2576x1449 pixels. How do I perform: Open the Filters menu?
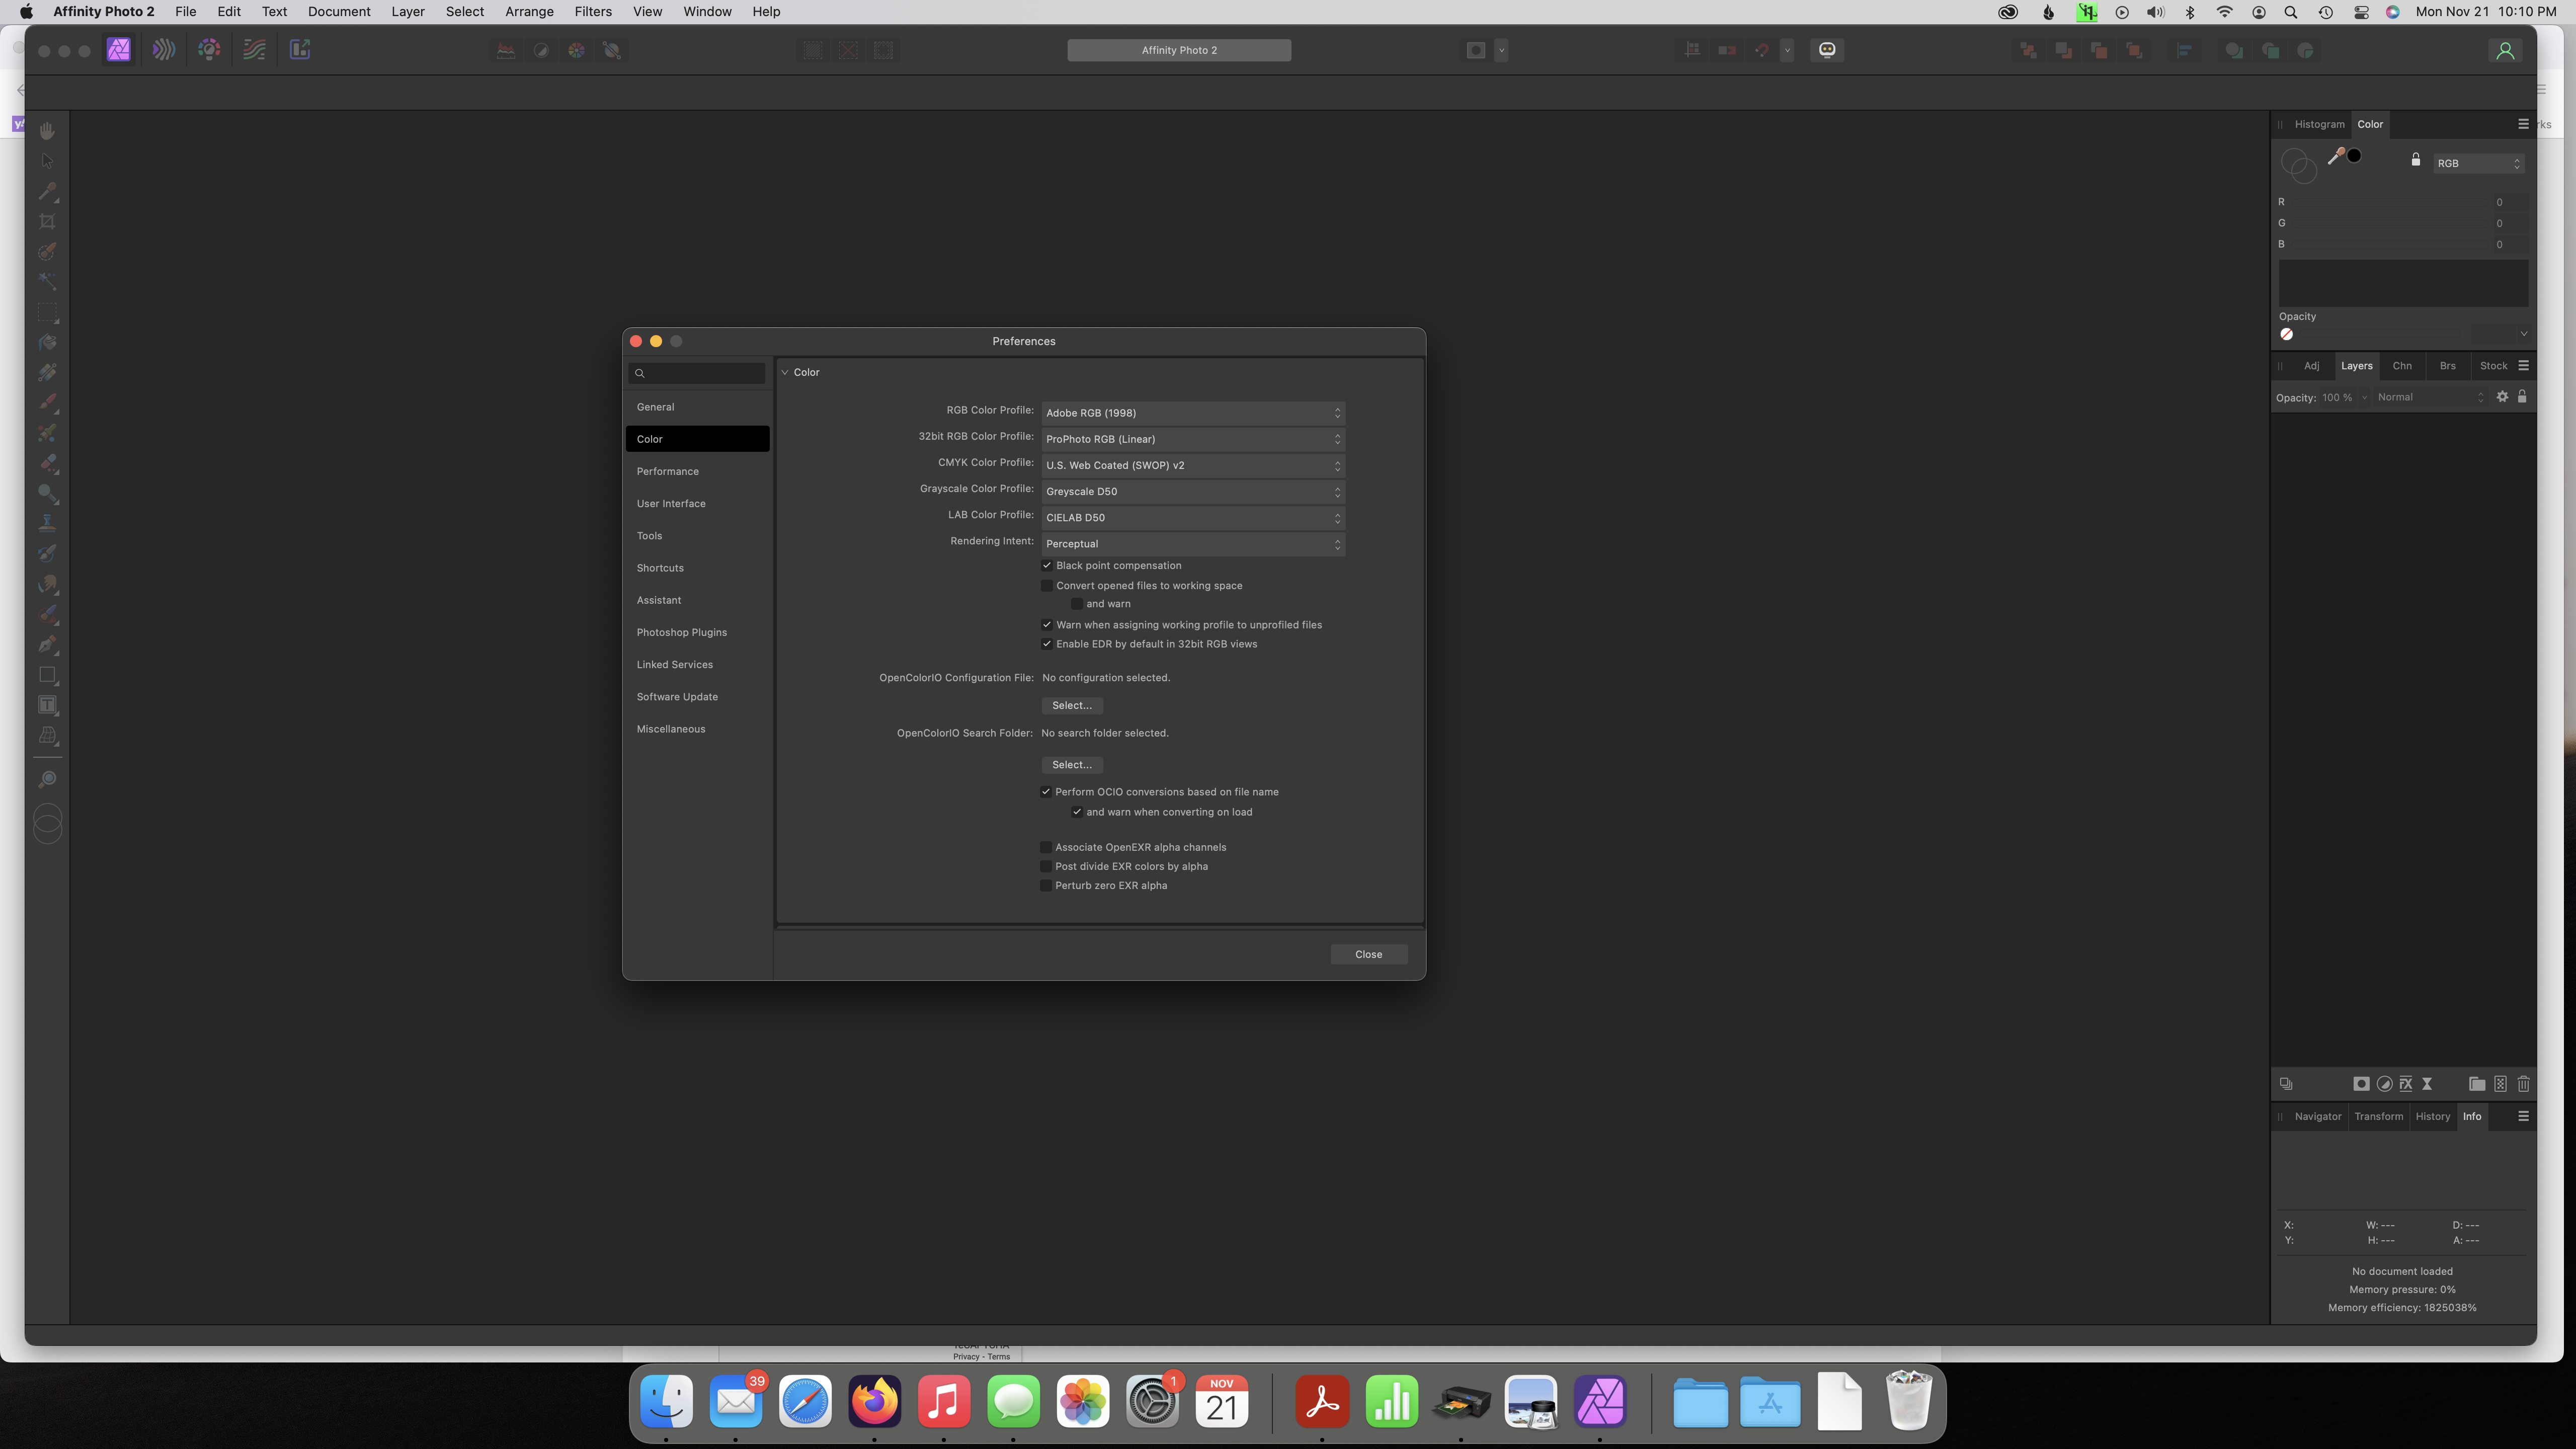tap(593, 12)
